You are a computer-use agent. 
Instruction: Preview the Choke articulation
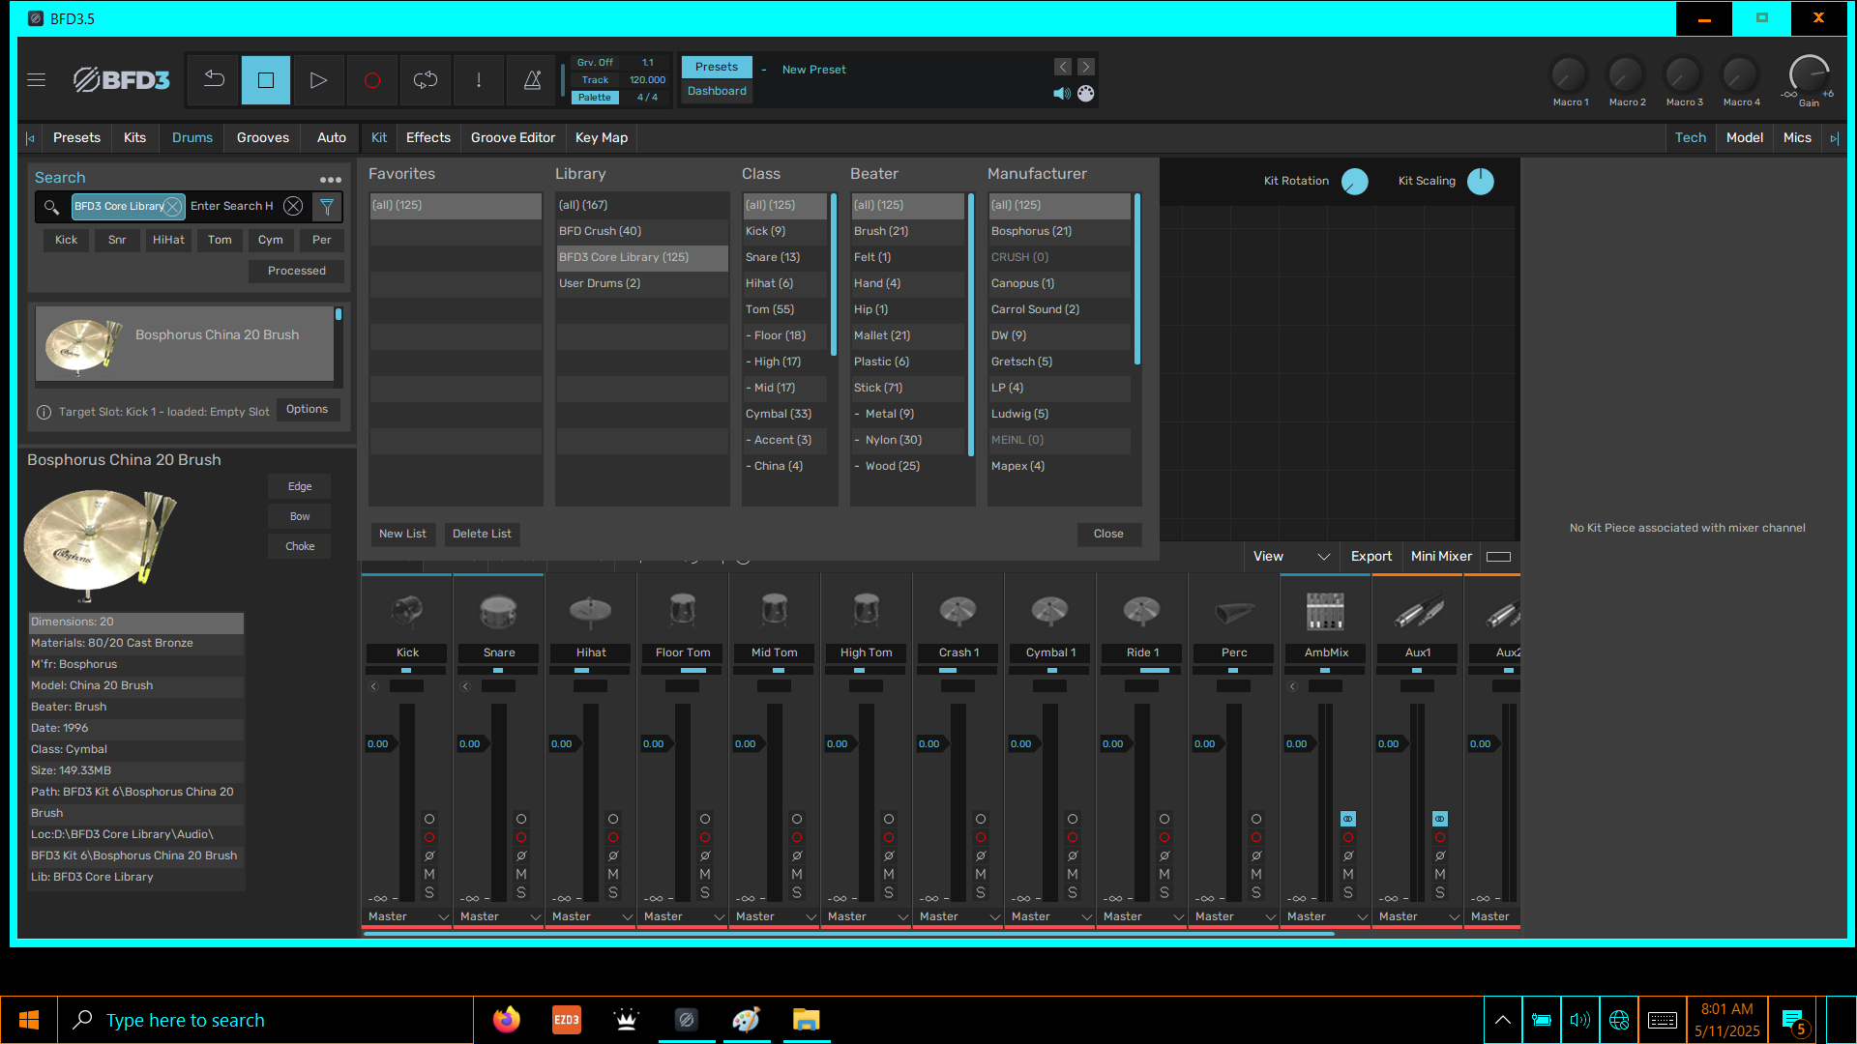[300, 547]
